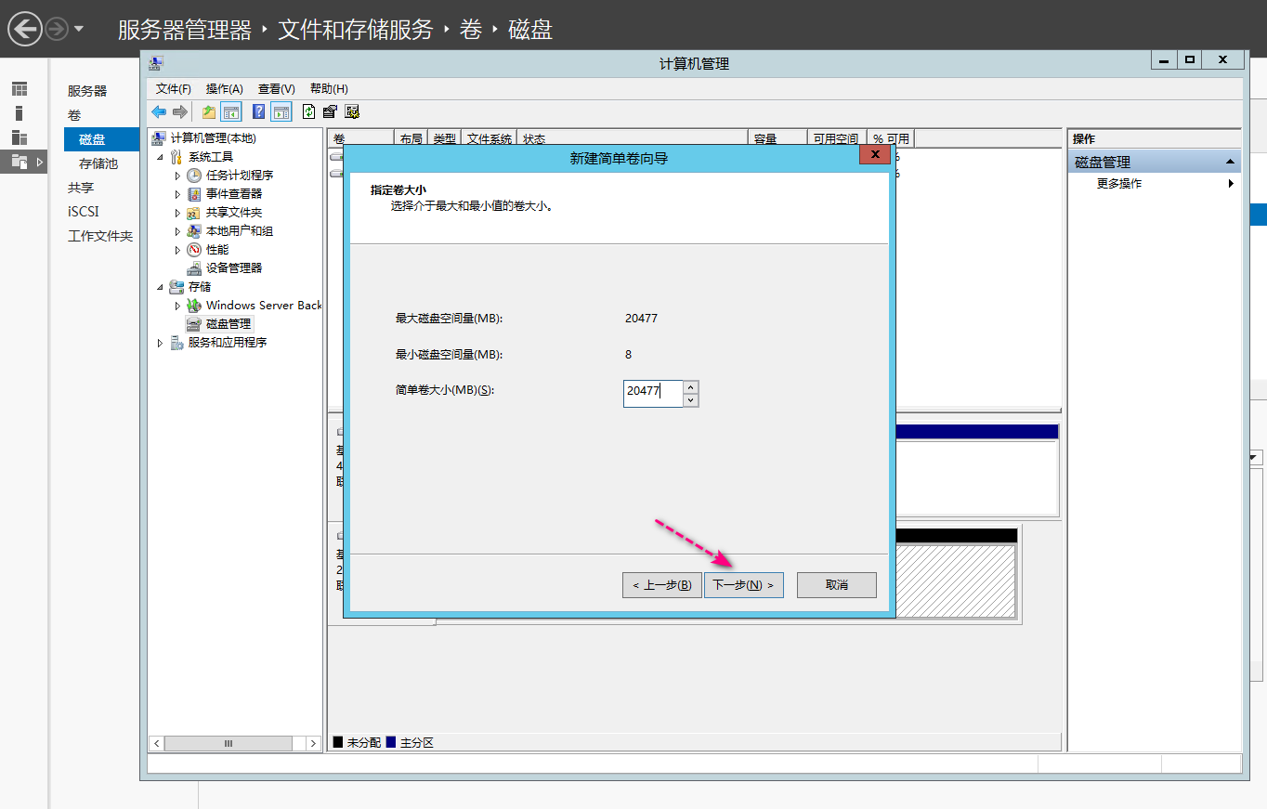Decrease volume size with the down spinner

[690, 400]
